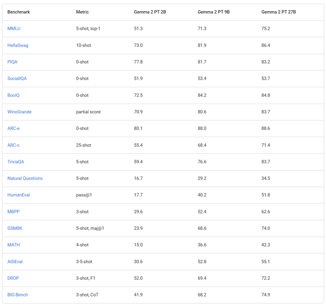Click the HellaSwag benchmark link
Screen dimensions: 326x306
coord(18,45)
